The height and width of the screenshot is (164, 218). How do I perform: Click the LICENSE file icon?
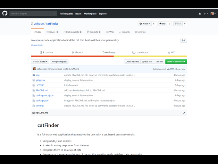click(34, 85)
